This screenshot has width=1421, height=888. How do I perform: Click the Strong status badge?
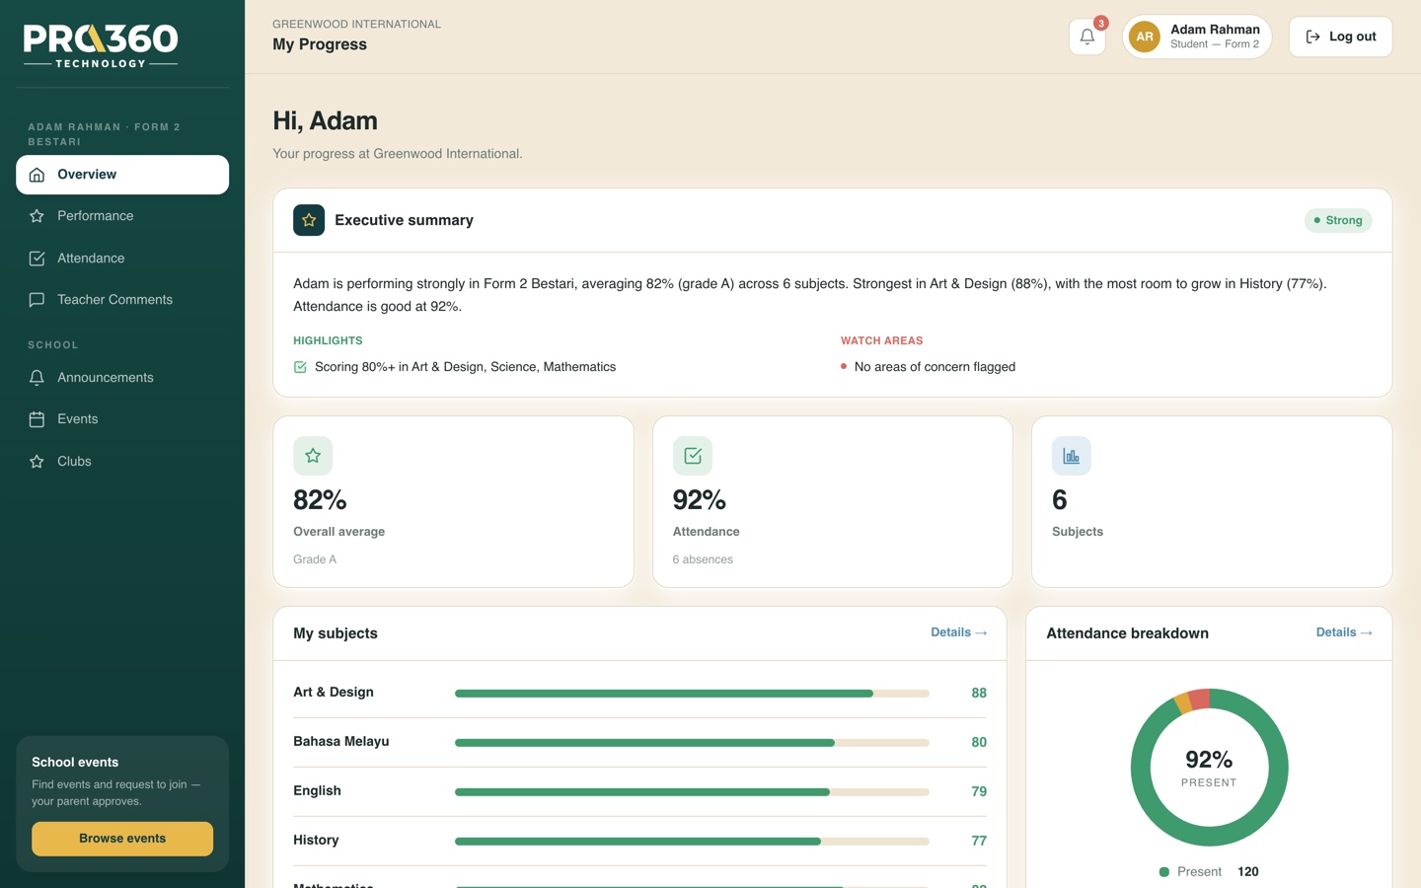point(1338,220)
